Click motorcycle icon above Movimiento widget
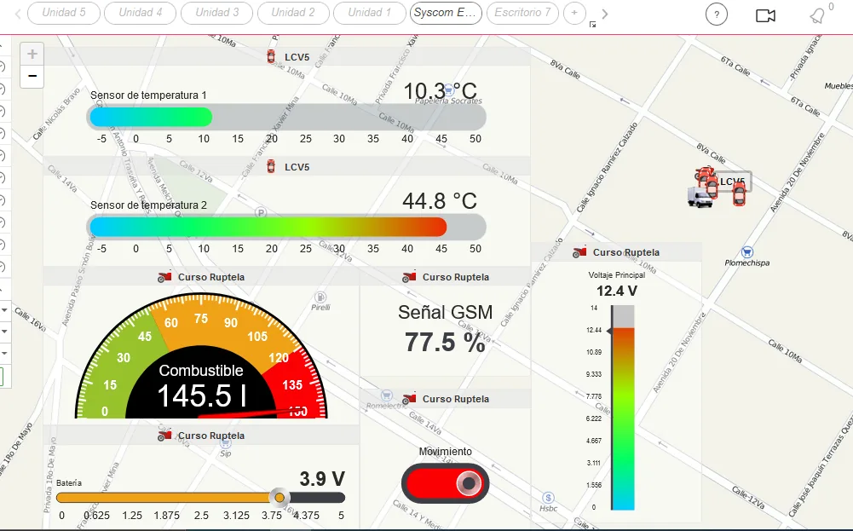Viewport: 853px width, 531px height. point(409,398)
